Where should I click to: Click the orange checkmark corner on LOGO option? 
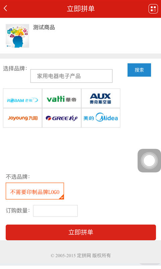pyautogui.click(x=62, y=197)
